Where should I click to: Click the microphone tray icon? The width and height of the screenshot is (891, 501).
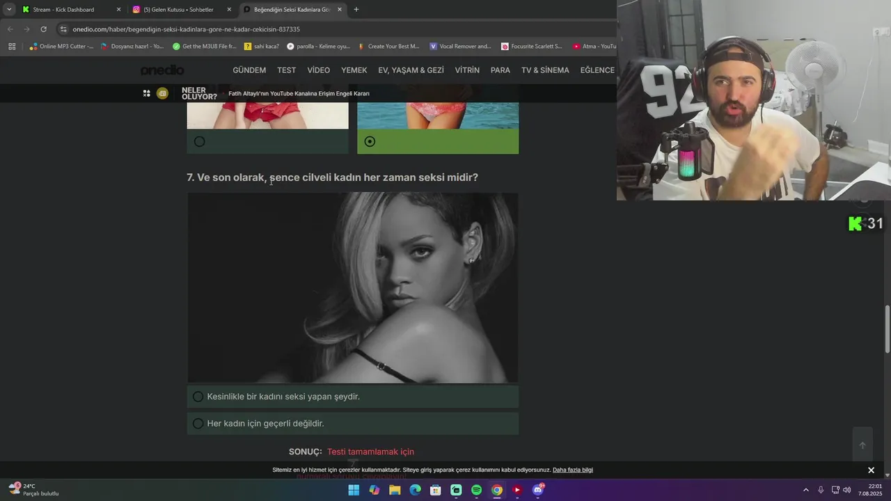coord(821,490)
